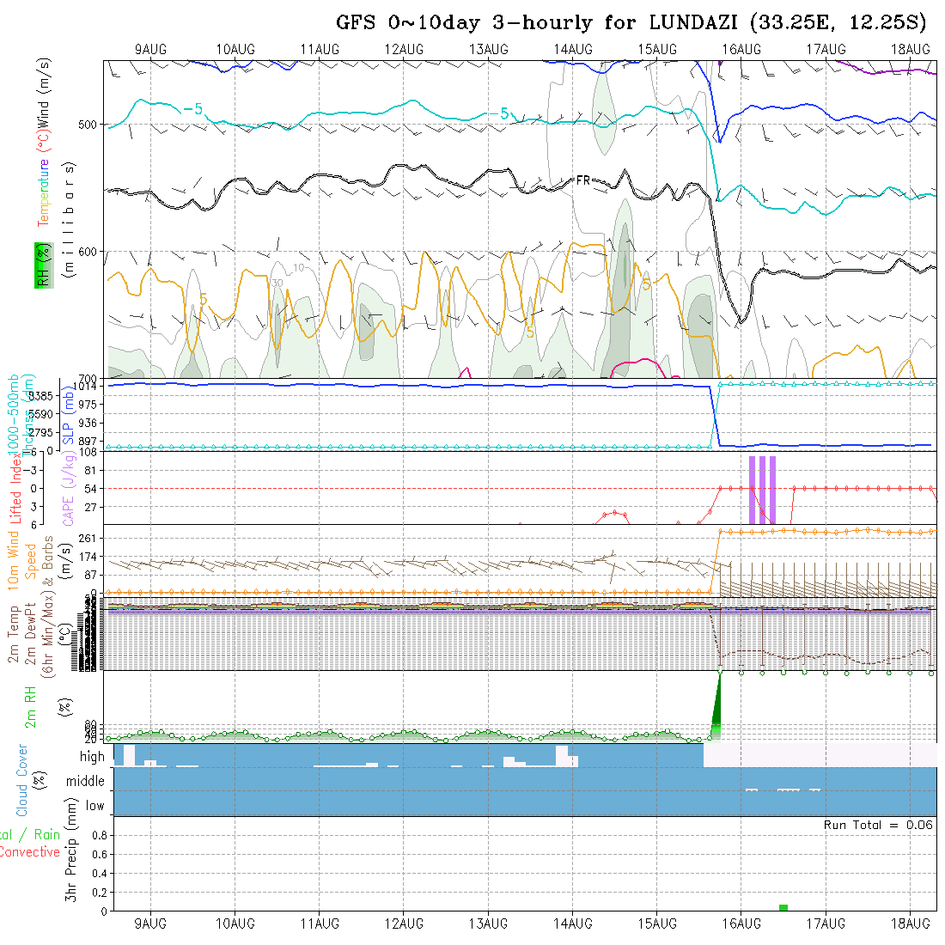Viewport: 945px width, 945px height.
Task: Select the 261 wind speed axis value
Action: [x=88, y=538]
